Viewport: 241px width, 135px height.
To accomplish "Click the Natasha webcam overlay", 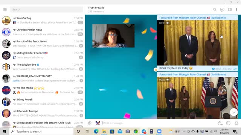I will (x=113, y=36).
